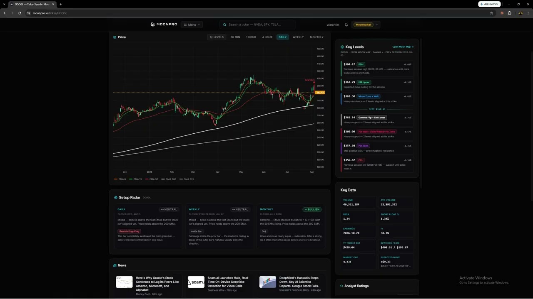Image resolution: width=533 pixels, height=299 pixels.
Task: Click the Google article thumbnail
Action: pyautogui.click(x=267, y=282)
